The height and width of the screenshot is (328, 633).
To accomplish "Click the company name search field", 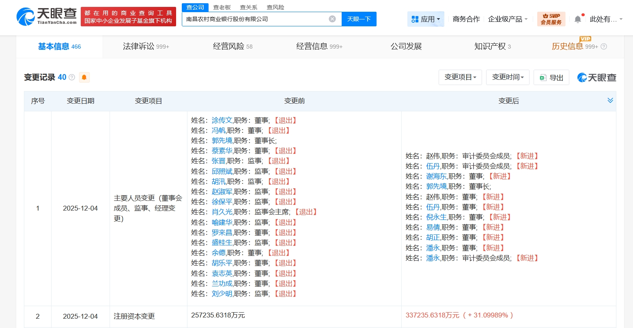I will click(x=256, y=19).
